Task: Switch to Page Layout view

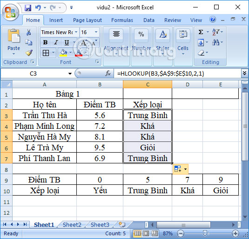Action: [x=146, y=233]
